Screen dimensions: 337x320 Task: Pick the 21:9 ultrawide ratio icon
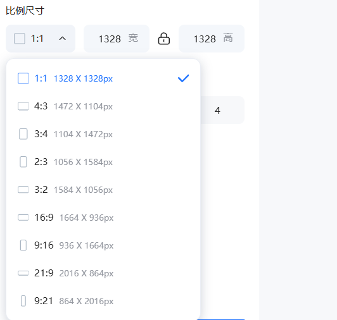(x=23, y=273)
